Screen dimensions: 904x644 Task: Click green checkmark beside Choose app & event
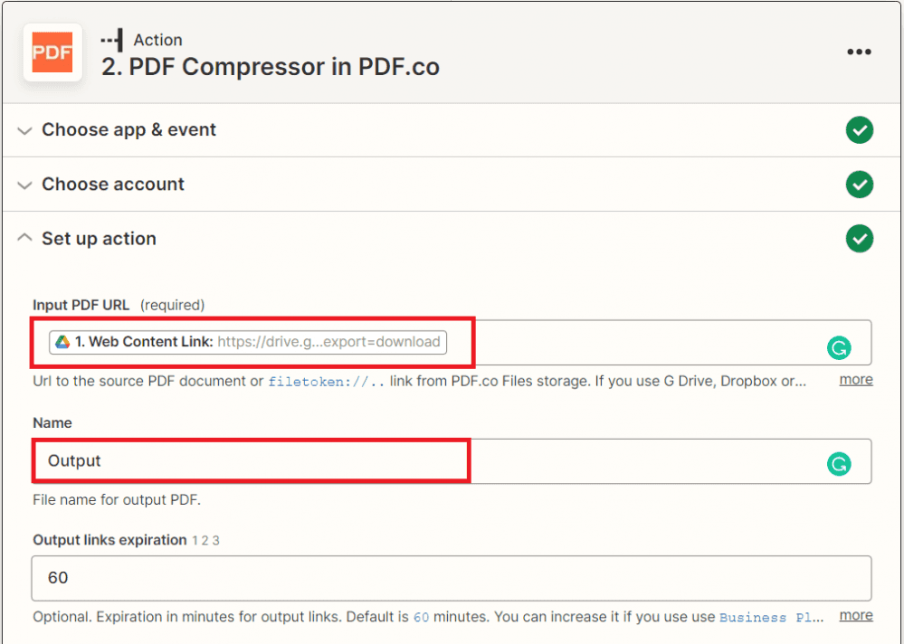click(859, 130)
